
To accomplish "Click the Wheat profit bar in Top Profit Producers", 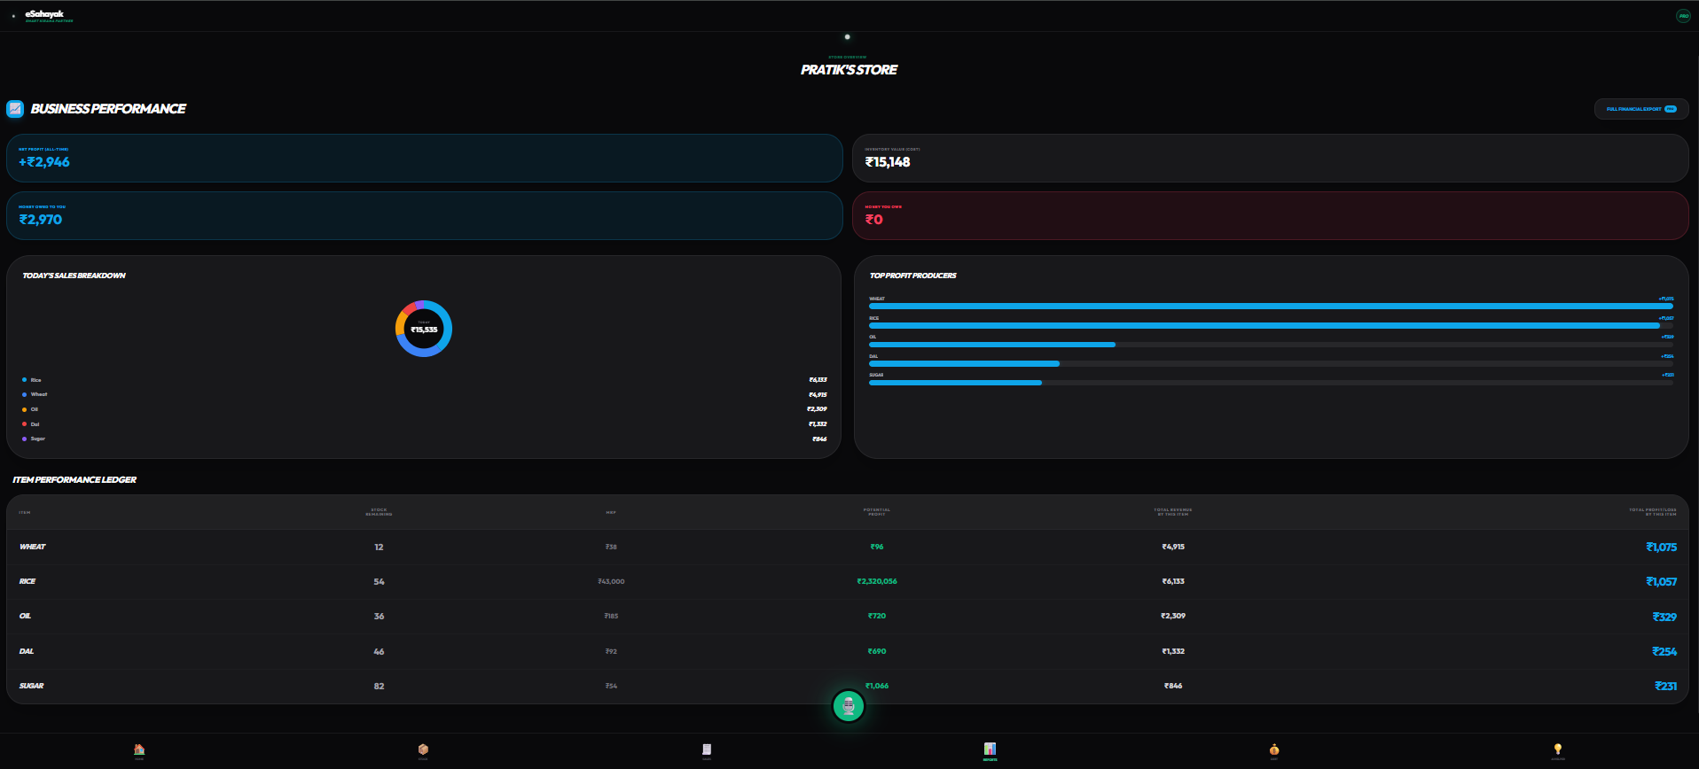I will click(1271, 307).
